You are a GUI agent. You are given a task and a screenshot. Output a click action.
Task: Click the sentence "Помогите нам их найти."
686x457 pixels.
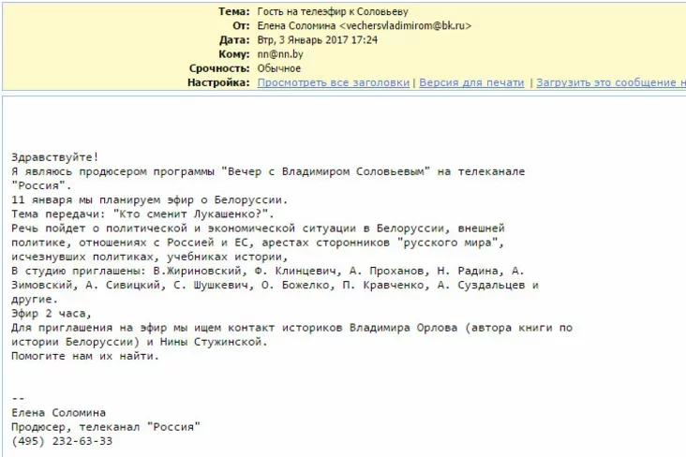pos(85,356)
